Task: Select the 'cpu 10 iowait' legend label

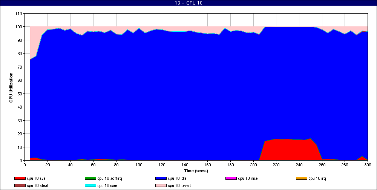Action: point(179,186)
